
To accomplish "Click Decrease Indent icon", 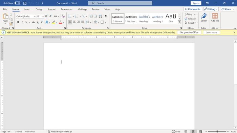I will (91, 16).
